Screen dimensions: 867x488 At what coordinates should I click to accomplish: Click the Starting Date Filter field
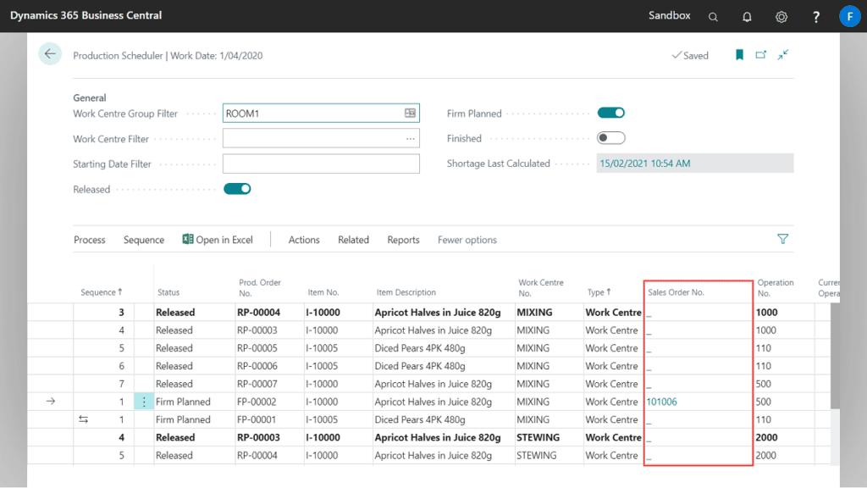(x=321, y=163)
